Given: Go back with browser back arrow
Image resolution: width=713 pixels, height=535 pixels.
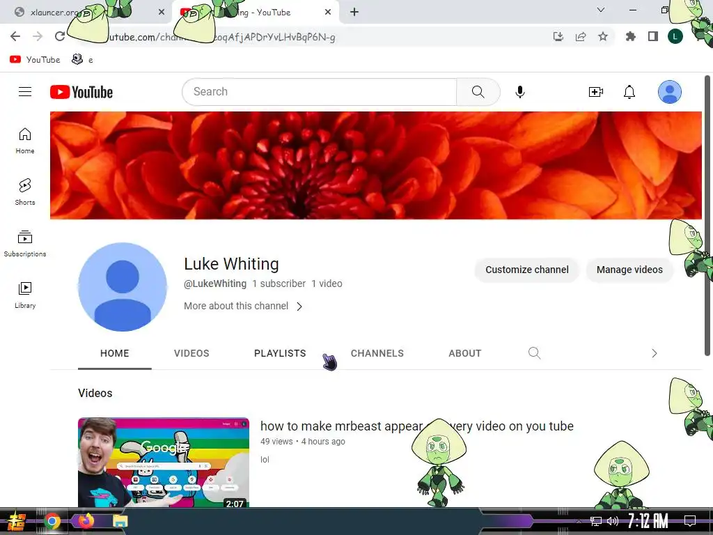Looking at the screenshot, I should tap(15, 36).
